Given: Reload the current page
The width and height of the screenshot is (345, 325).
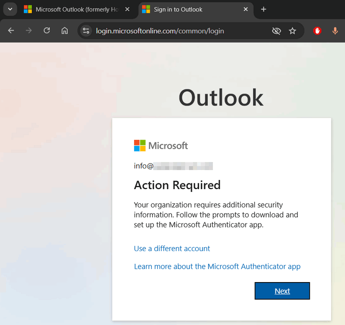Looking at the screenshot, I should (47, 31).
